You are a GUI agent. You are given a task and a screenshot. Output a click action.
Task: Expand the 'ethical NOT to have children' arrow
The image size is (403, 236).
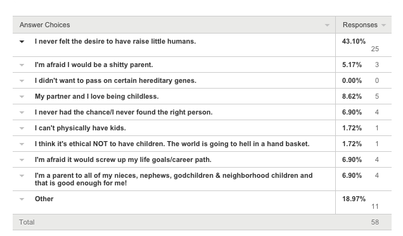22,144
